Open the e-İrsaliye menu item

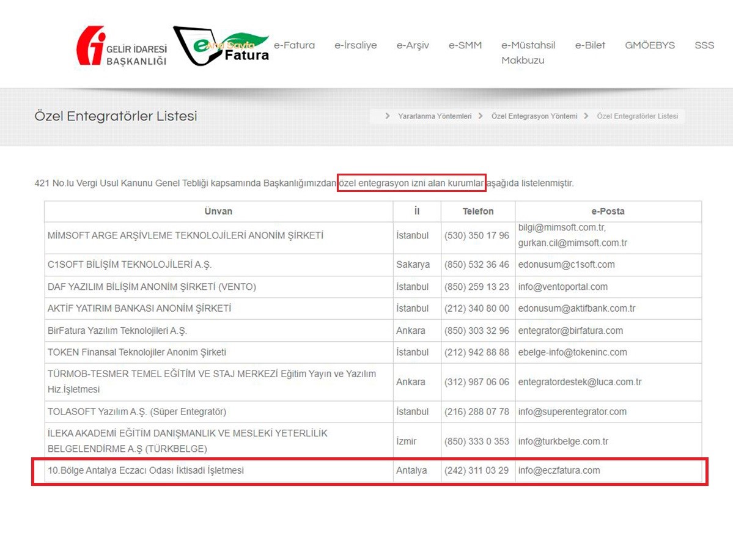click(355, 45)
